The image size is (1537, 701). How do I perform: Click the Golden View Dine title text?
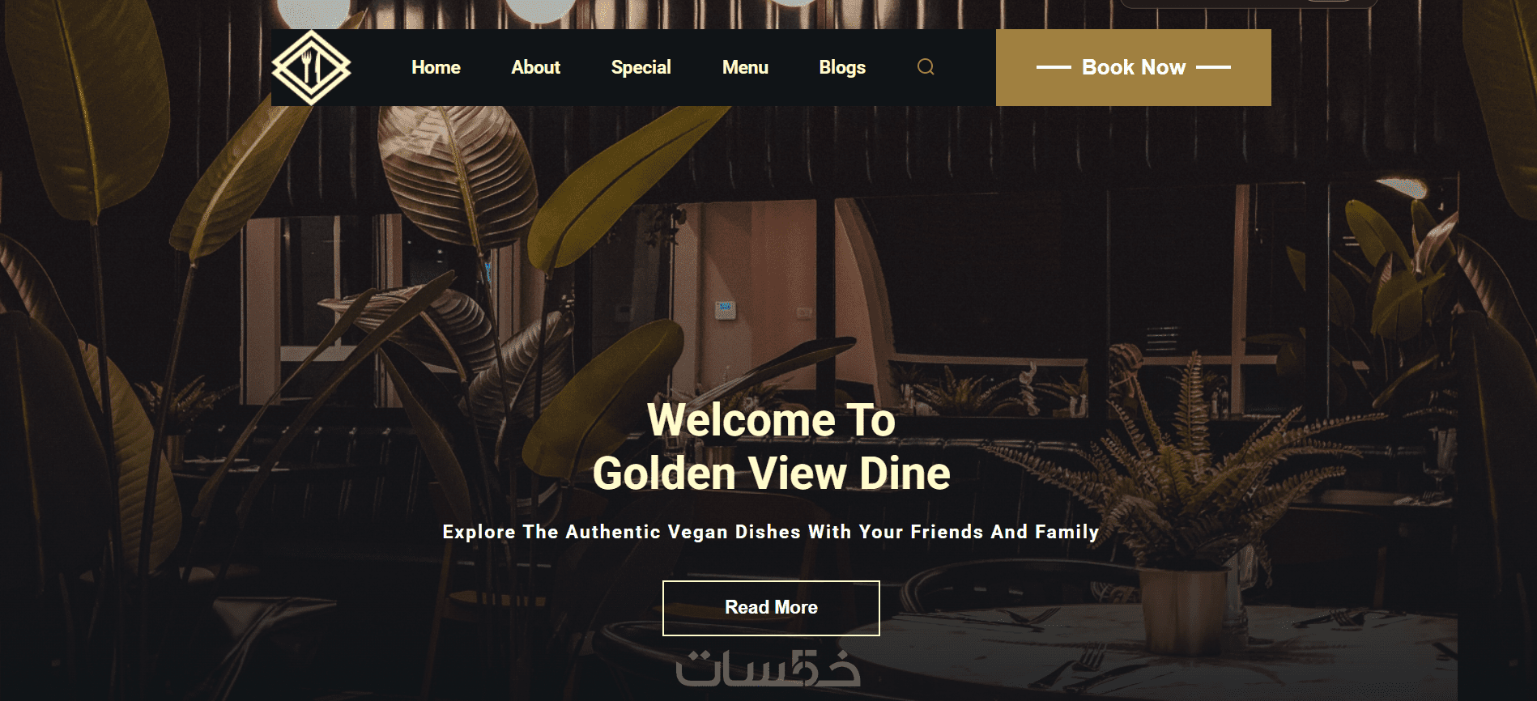point(771,474)
